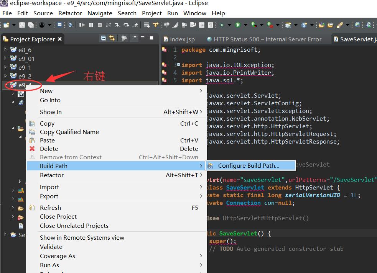Click the Skip All Breakpoints icon

click(x=71, y=25)
